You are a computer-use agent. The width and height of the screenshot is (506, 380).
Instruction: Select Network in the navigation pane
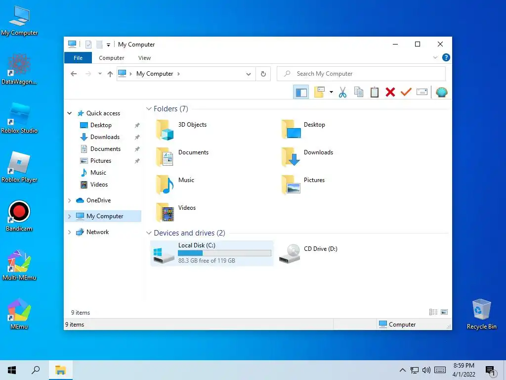coord(97,232)
